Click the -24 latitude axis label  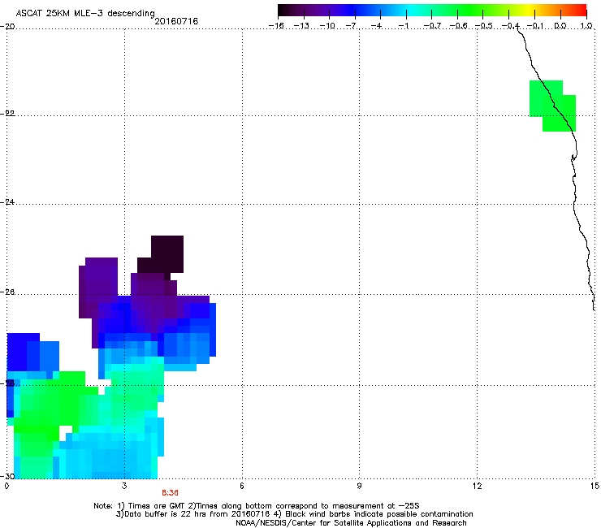7,202
